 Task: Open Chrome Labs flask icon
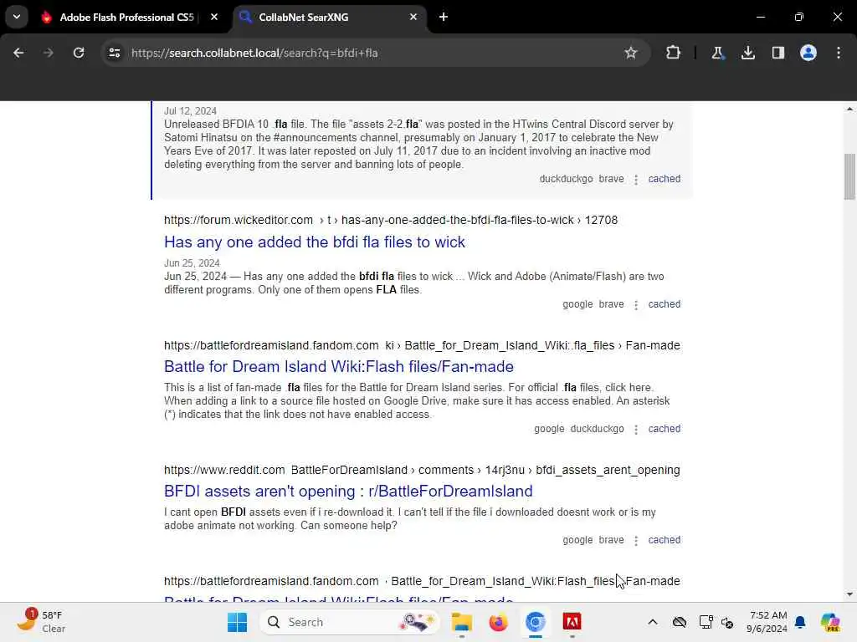717,53
